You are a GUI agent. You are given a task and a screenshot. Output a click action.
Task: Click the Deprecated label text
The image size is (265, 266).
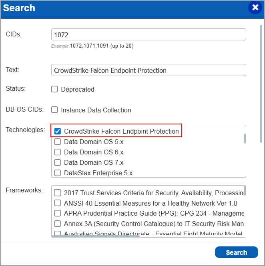[x=78, y=89]
